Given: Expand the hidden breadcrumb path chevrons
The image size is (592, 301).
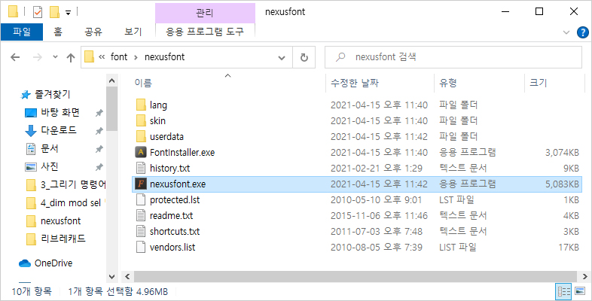Looking at the screenshot, I should pyautogui.click(x=102, y=57).
